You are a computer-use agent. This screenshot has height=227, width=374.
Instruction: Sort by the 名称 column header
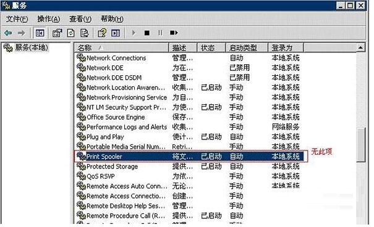(121, 48)
